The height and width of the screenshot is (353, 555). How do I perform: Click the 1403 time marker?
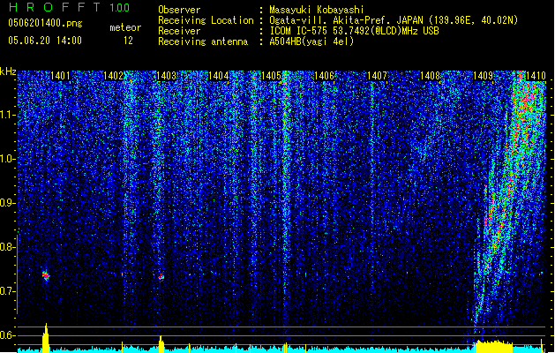tap(166, 76)
